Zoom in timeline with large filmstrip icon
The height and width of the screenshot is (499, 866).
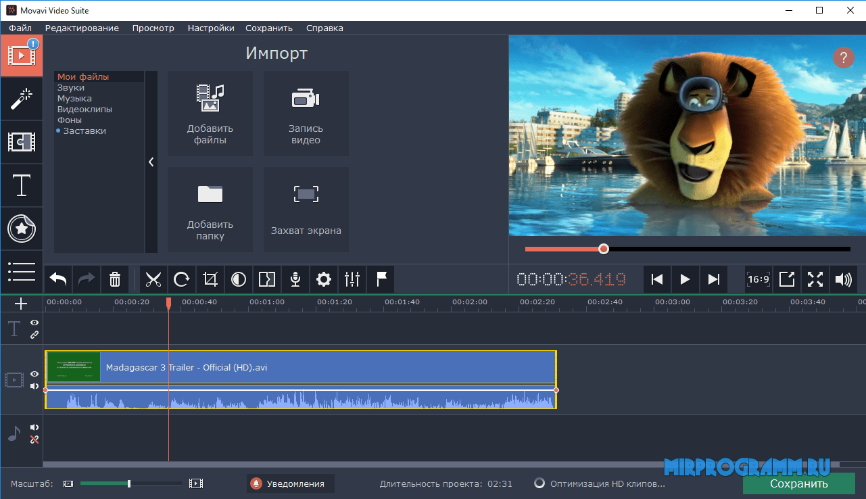click(x=196, y=483)
